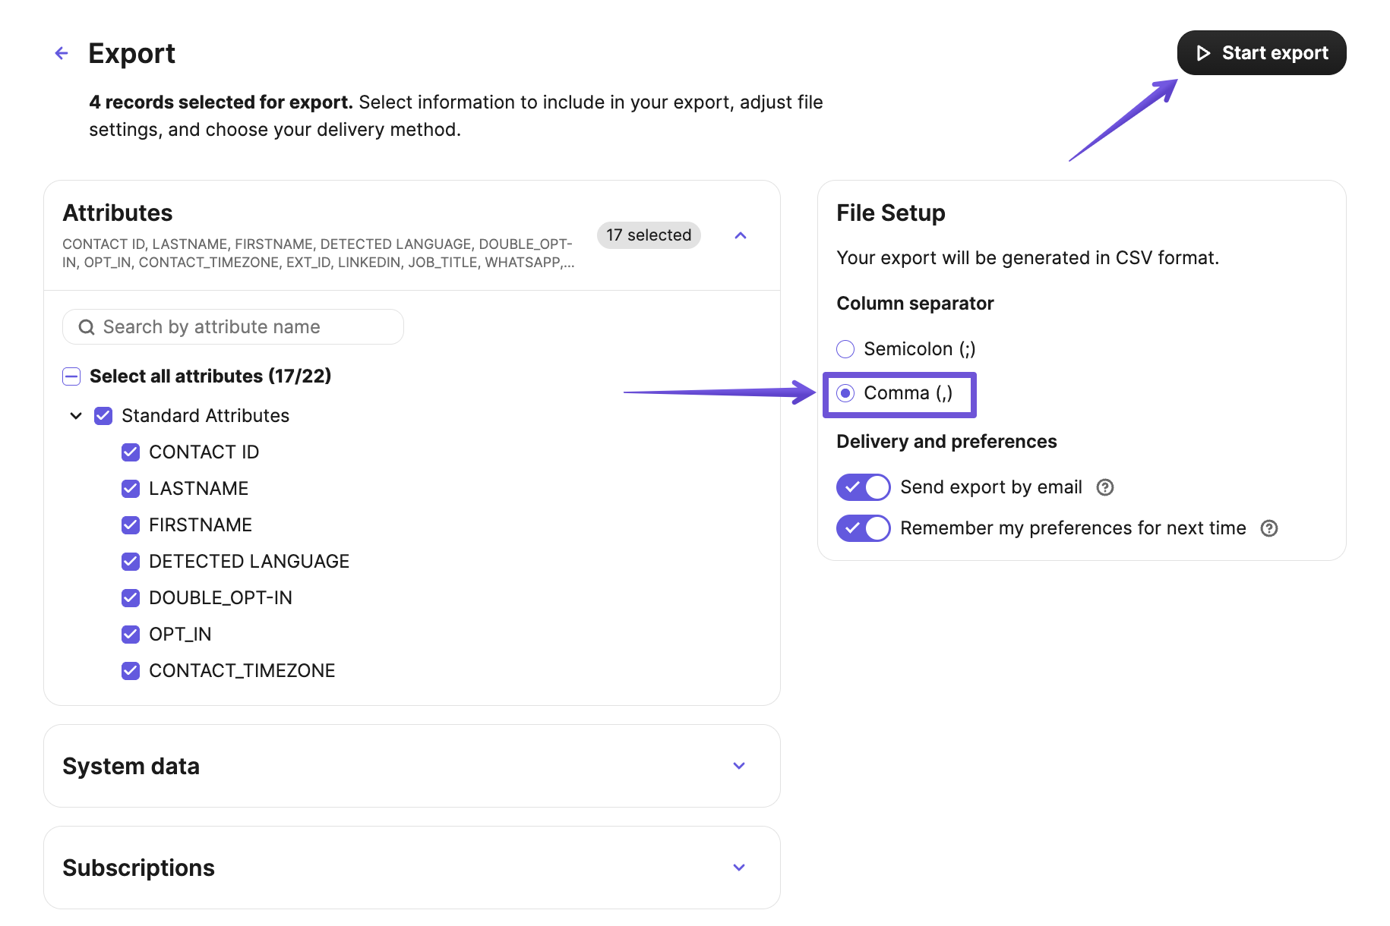Viewport: 1390px width, 926px height.
Task: Toggle the Select all attributes checkbox
Action: click(71, 376)
